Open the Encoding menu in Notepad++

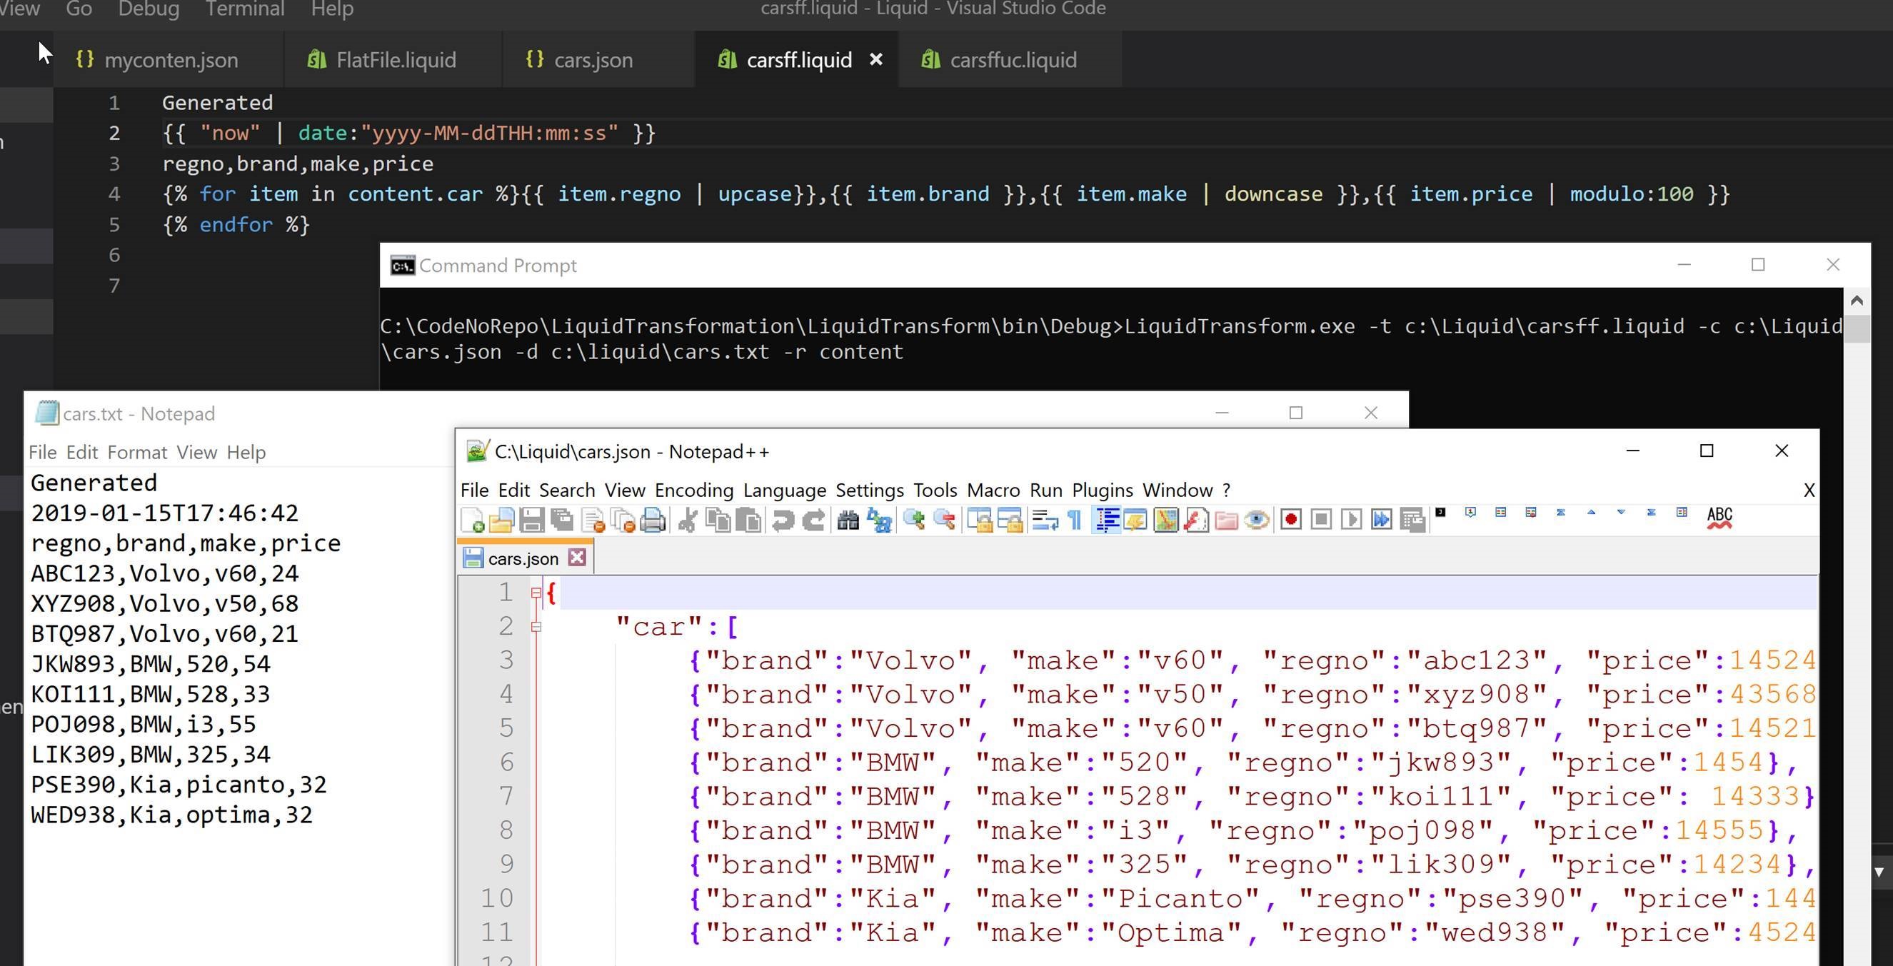693,490
